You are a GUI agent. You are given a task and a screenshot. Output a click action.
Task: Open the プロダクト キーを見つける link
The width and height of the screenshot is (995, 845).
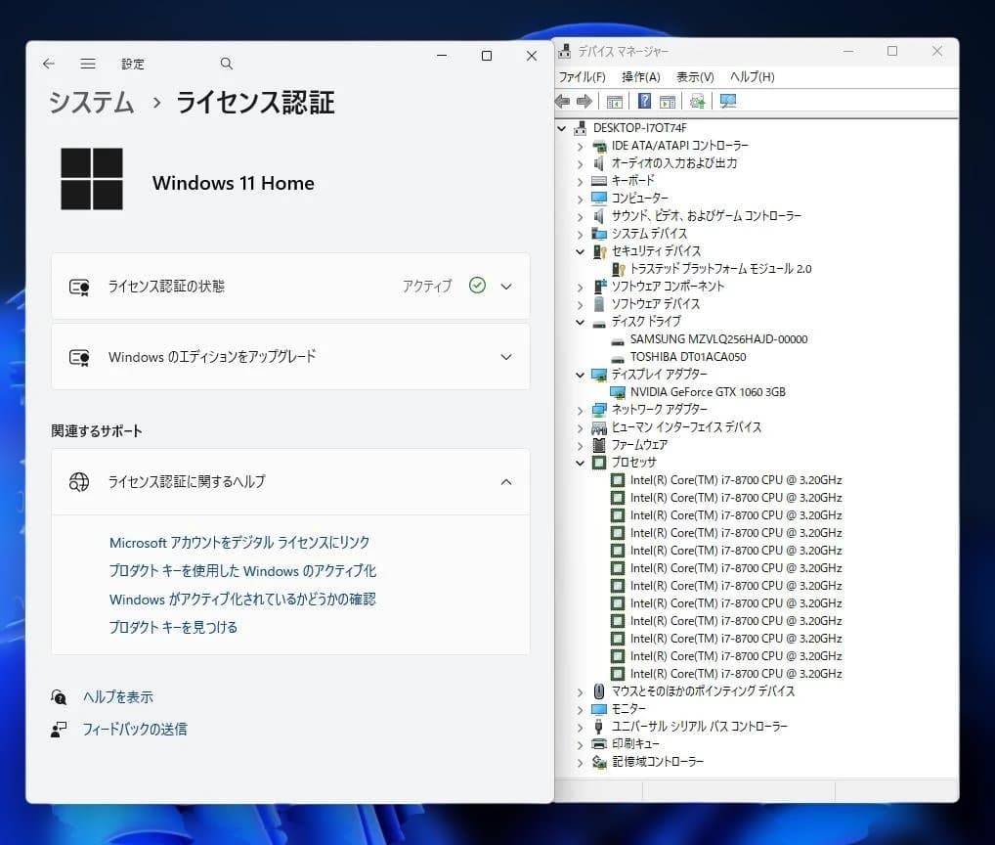tap(172, 627)
